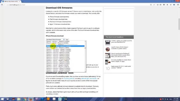Click the taskbar clock

tap(176, 99)
